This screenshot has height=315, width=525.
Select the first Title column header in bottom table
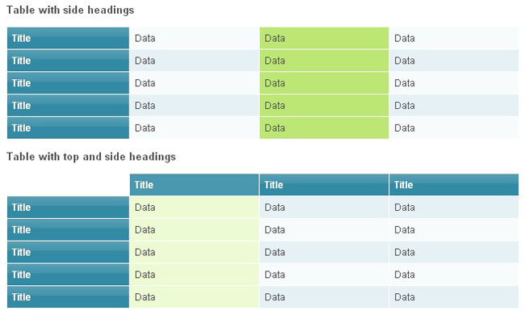coord(194,185)
